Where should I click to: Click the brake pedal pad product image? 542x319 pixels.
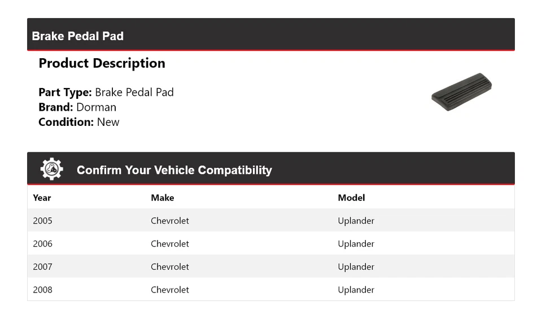461,92
